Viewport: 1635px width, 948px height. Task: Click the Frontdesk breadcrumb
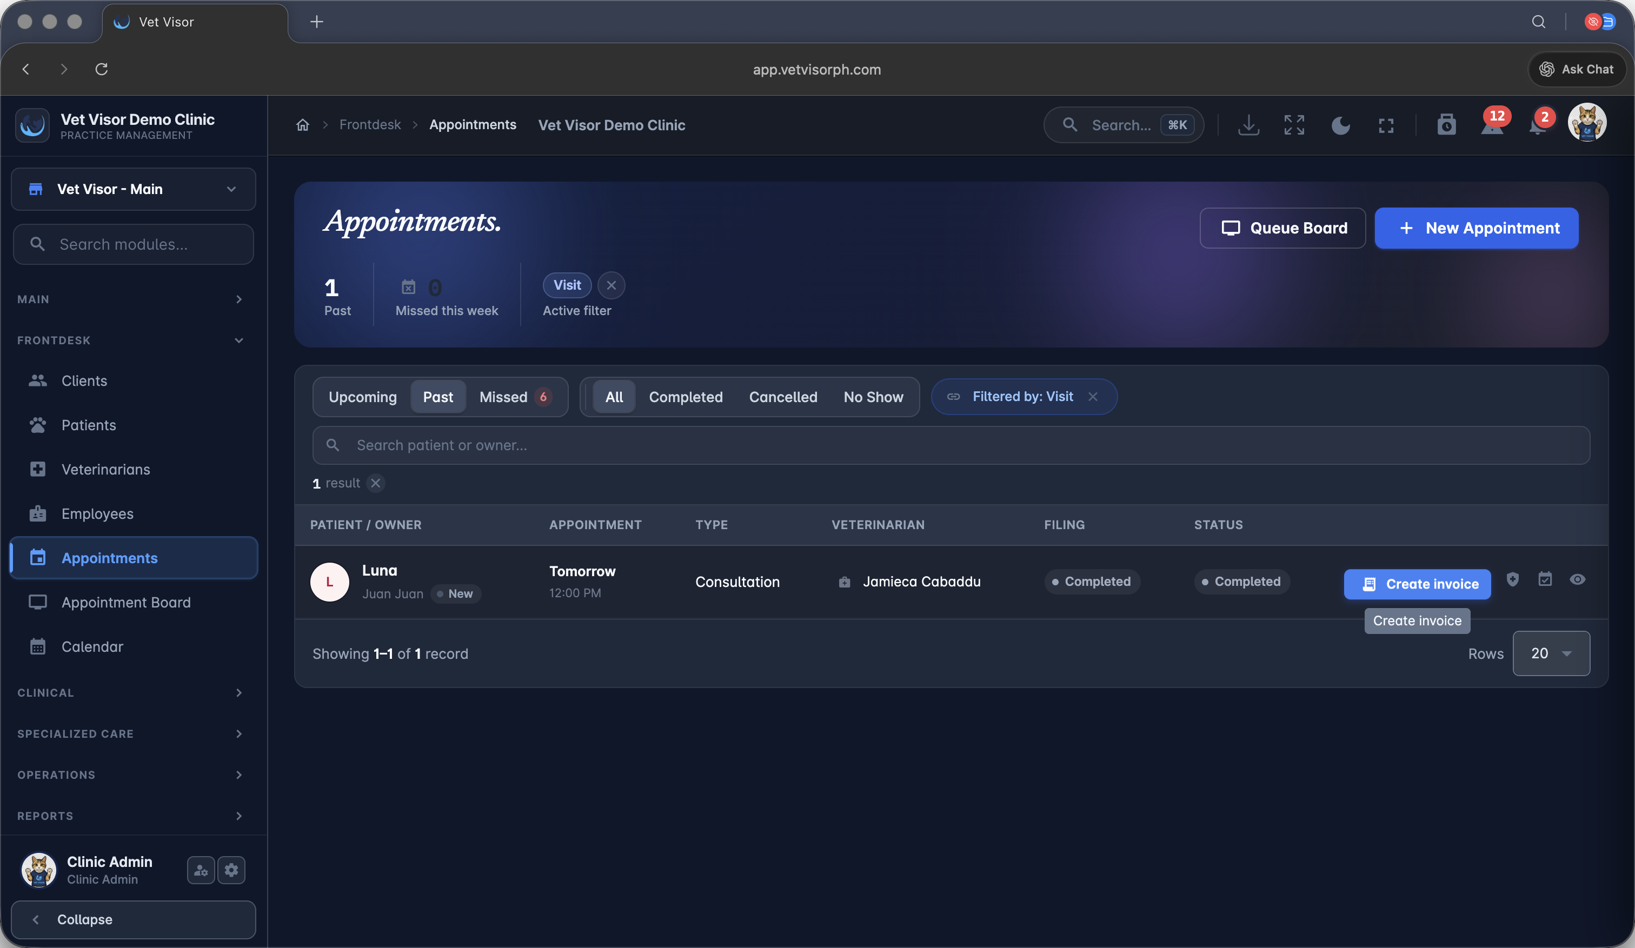pyautogui.click(x=370, y=124)
